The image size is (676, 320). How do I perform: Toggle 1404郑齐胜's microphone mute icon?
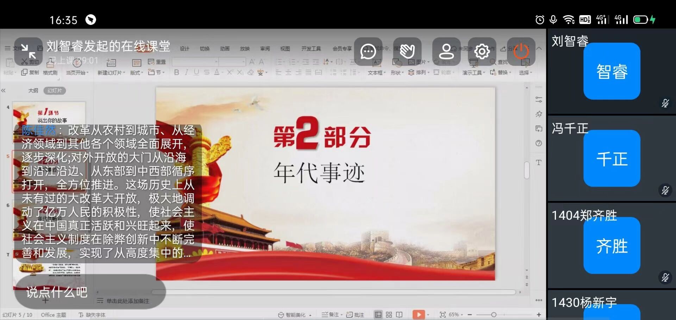[665, 277]
